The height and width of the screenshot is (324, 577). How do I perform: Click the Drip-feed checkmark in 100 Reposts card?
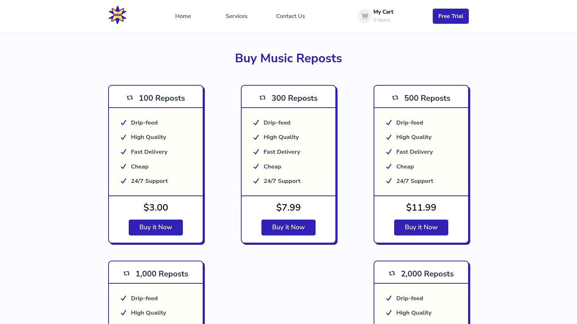click(123, 123)
